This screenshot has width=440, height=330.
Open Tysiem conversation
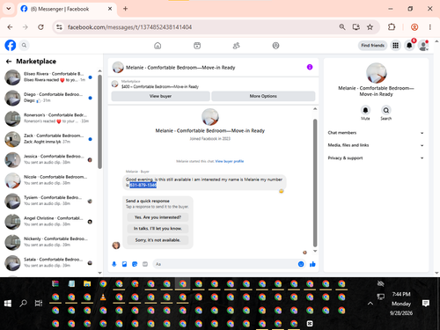click(49, 201)
